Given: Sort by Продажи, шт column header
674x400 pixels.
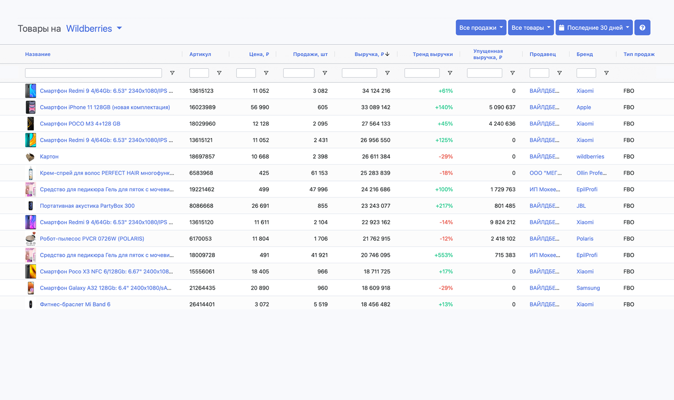Looking at the screenshot, I should [x=310, y=54].
